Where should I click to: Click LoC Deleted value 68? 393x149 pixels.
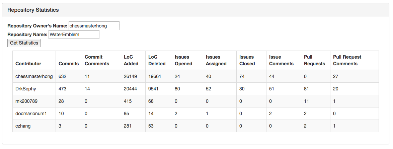pos(151,101)
